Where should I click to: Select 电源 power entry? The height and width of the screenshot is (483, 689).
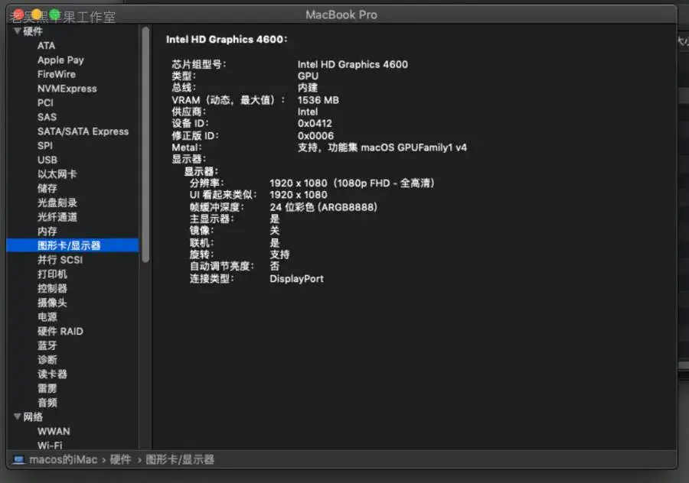[47, 316]
